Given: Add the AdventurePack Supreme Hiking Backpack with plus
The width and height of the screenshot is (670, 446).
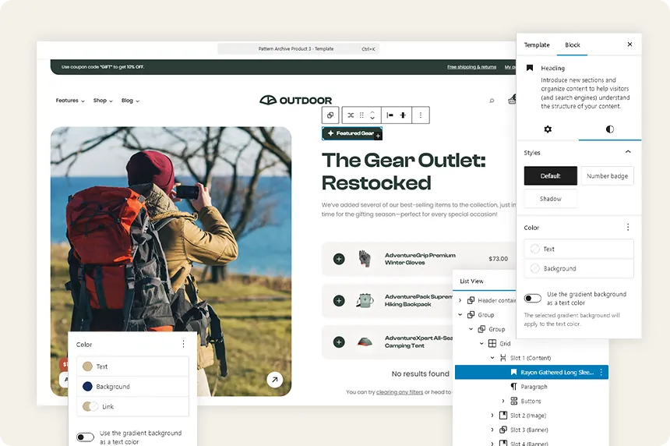Looking at the screenshot, I should click(x=339, y=301).
